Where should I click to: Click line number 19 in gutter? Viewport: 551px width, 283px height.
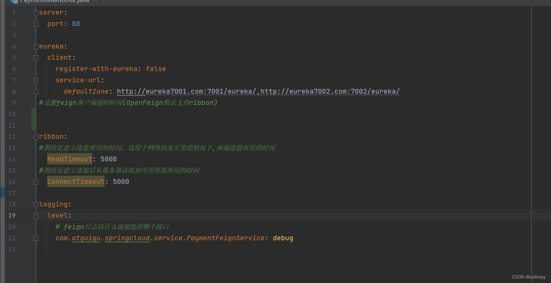[12, 216]
